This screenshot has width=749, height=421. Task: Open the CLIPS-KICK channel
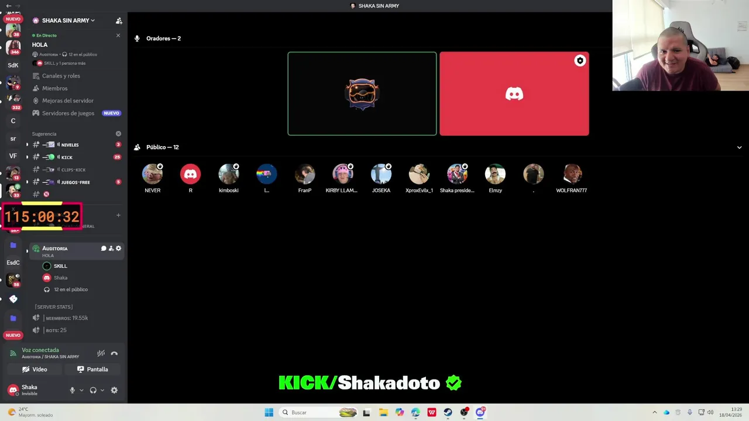click(73, 170)
